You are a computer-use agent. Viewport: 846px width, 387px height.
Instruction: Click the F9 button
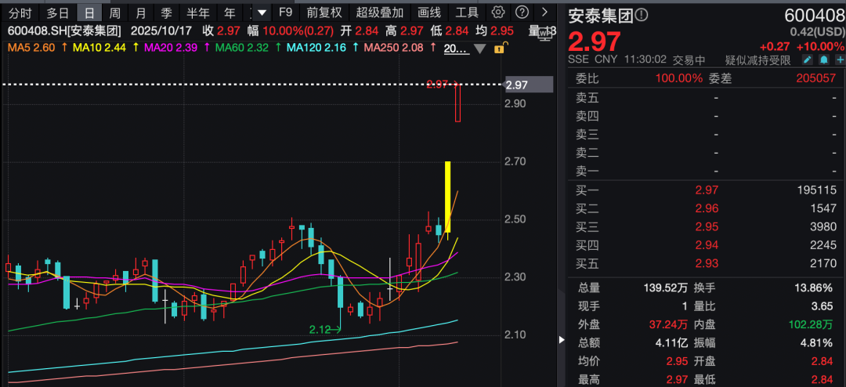(x=286, y=13)
